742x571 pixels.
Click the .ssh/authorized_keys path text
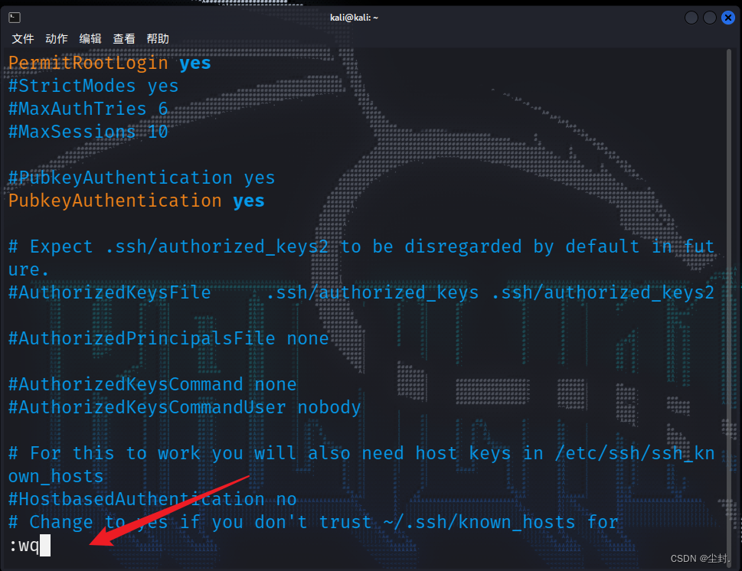point(373,292)
